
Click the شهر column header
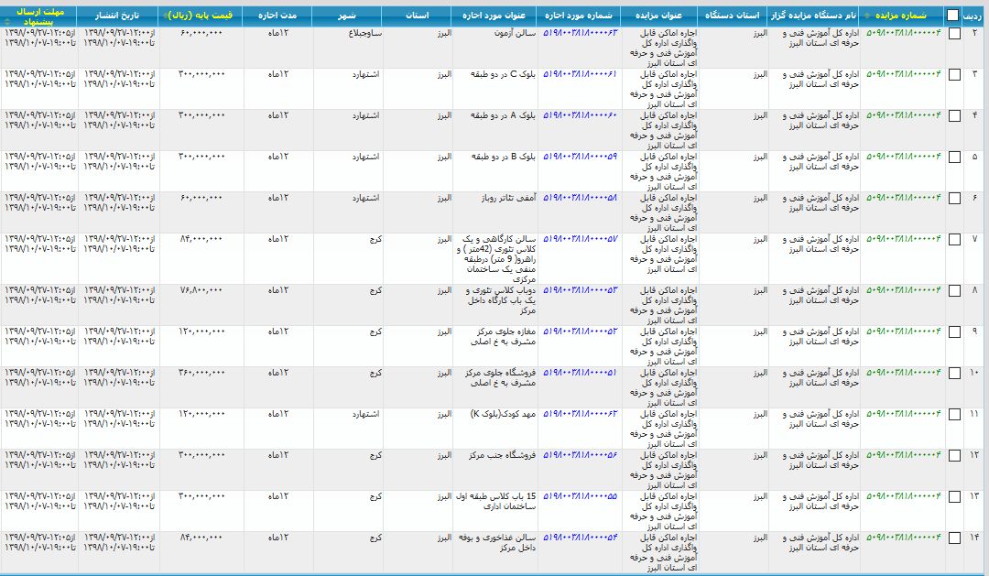tap(348, 15)
